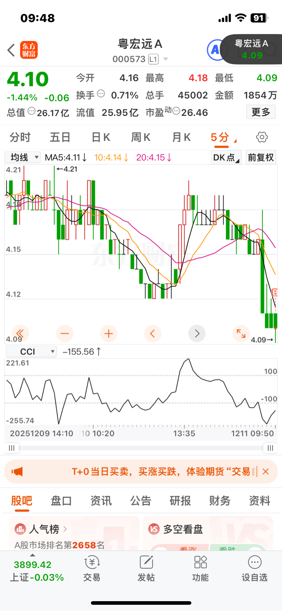This screenshot has width=282, height=611.
Task: Tap the blue A account icon
Action: [x=216, y=50]
